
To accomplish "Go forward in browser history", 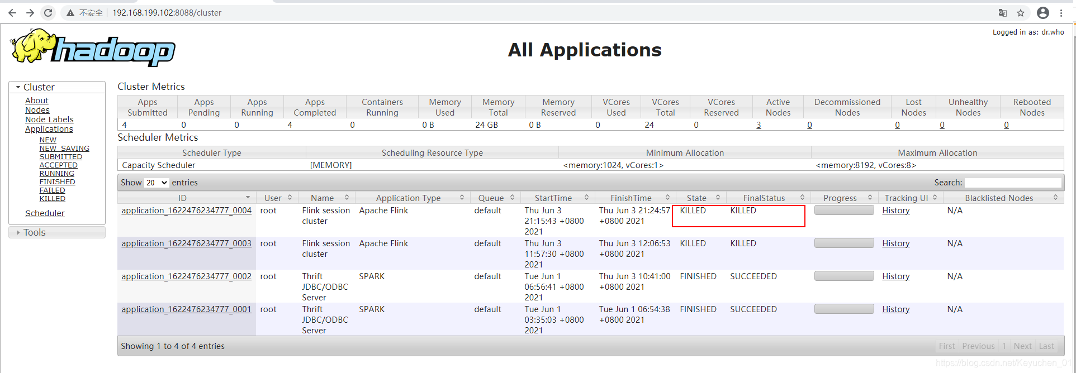I will (x=30, y=12).
